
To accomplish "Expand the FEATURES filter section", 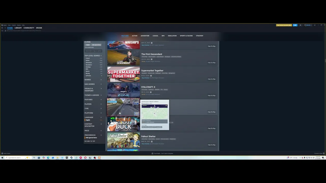I will coord(93,100).
